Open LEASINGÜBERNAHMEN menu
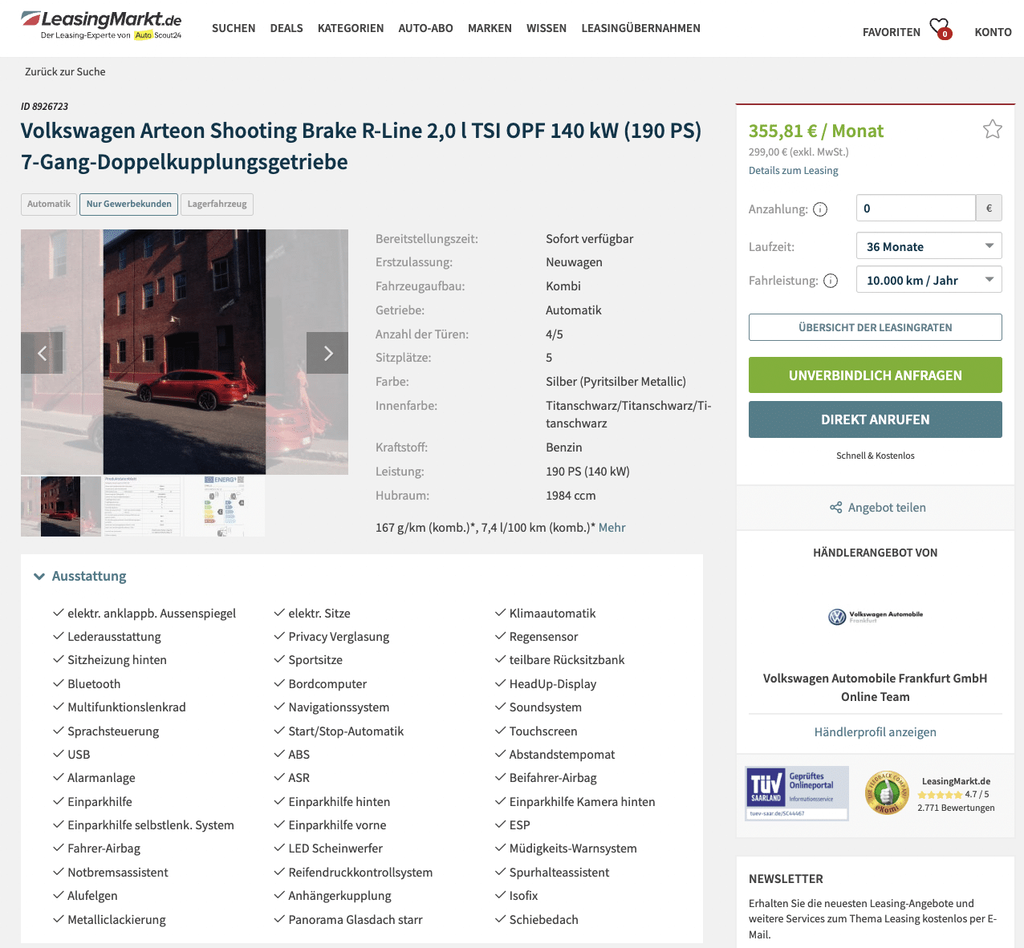The image size is (1024, 948). coord(641,28)
